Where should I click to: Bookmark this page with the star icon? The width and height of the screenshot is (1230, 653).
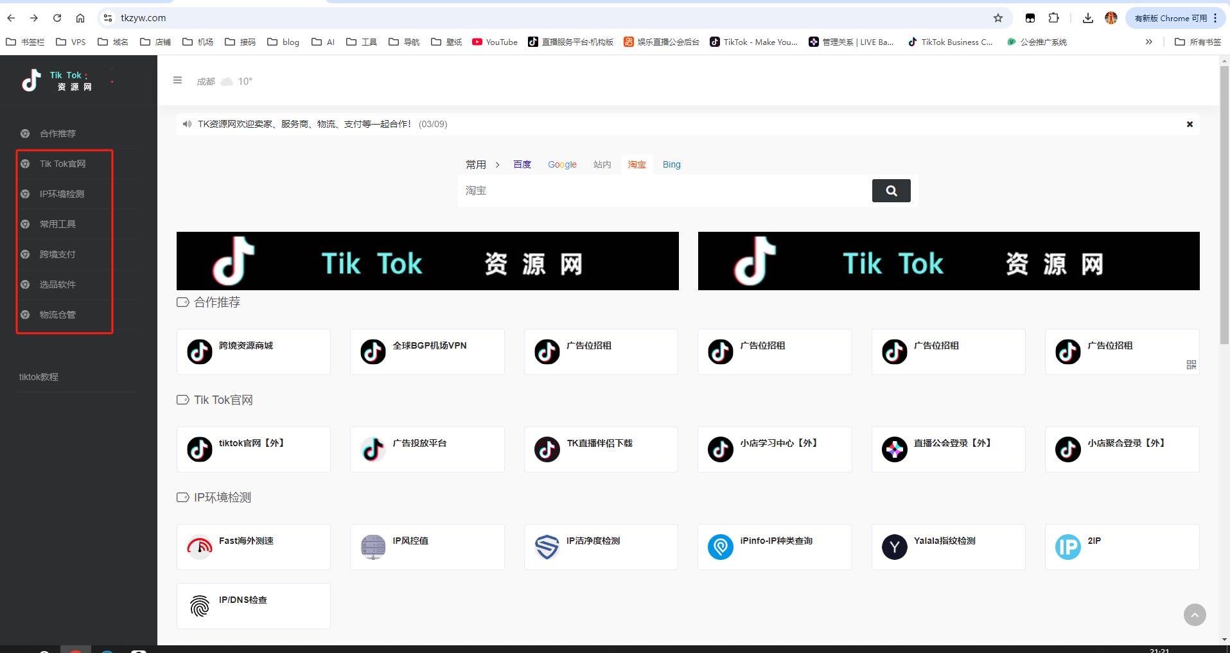(x=998, y=18)
